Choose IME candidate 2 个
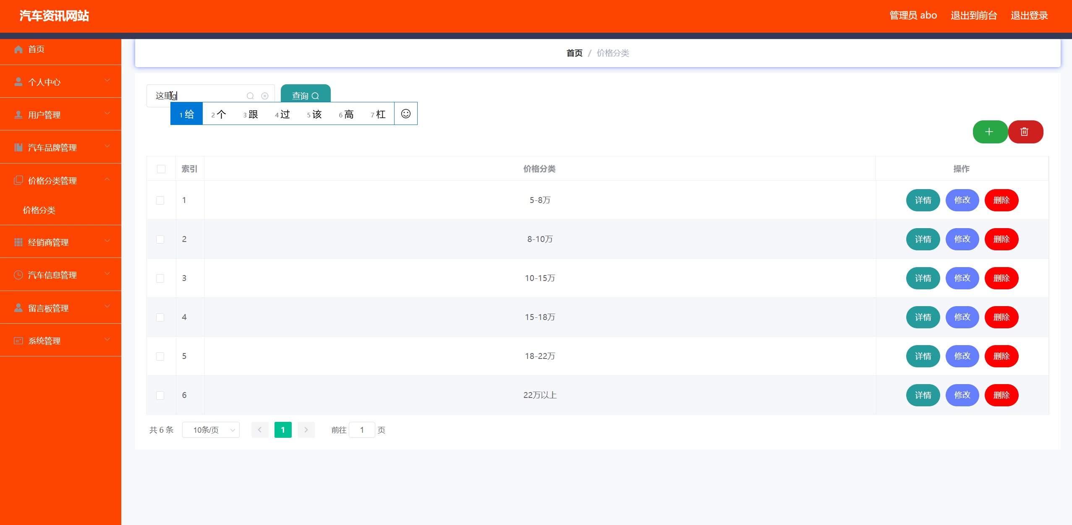 click(218, 114)
